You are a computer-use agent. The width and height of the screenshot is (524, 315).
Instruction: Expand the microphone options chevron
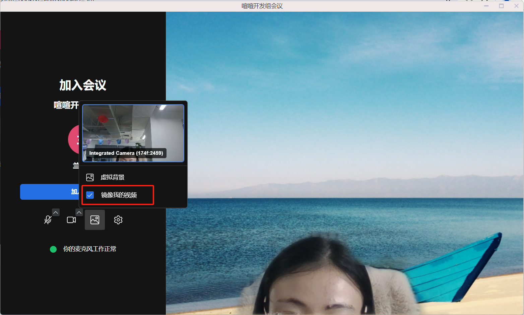[x=56, y=212]
